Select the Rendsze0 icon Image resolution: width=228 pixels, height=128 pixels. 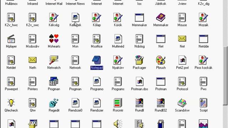75,103
